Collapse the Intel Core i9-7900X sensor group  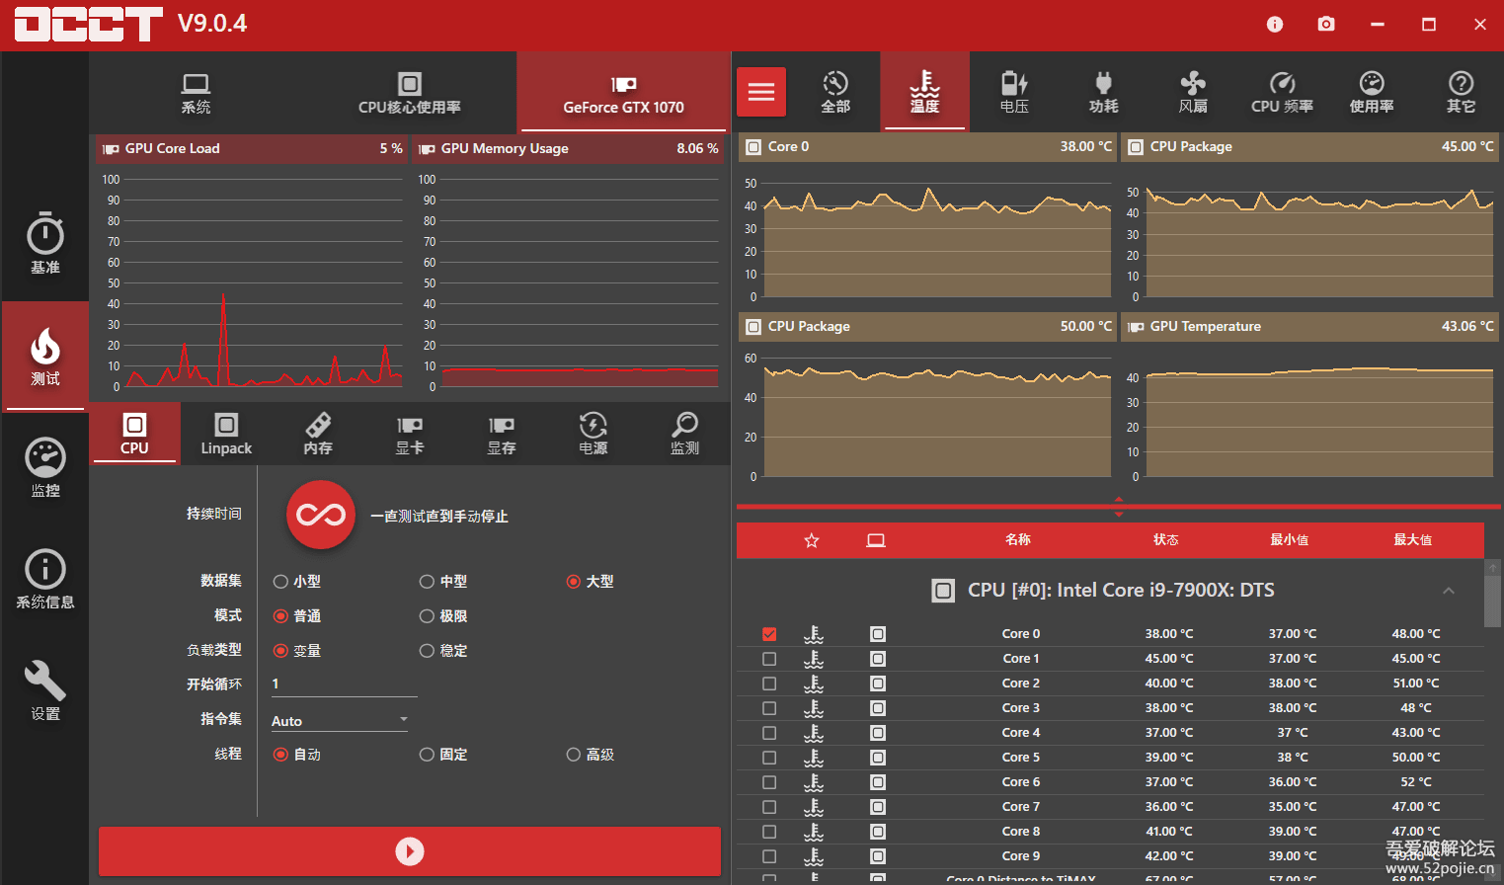pyautogui.click(x=1449, y=590)
